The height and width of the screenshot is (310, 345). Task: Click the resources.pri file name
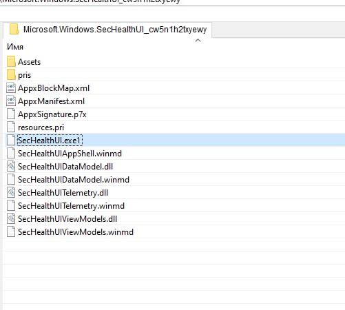point(41,127)
